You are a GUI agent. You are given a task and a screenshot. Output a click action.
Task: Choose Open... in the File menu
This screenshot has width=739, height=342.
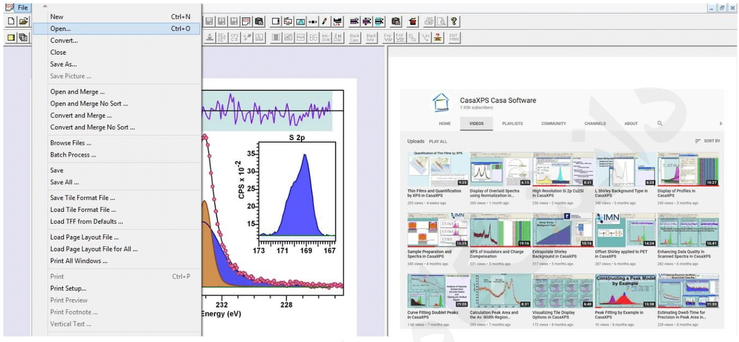[x=116, y=29]
